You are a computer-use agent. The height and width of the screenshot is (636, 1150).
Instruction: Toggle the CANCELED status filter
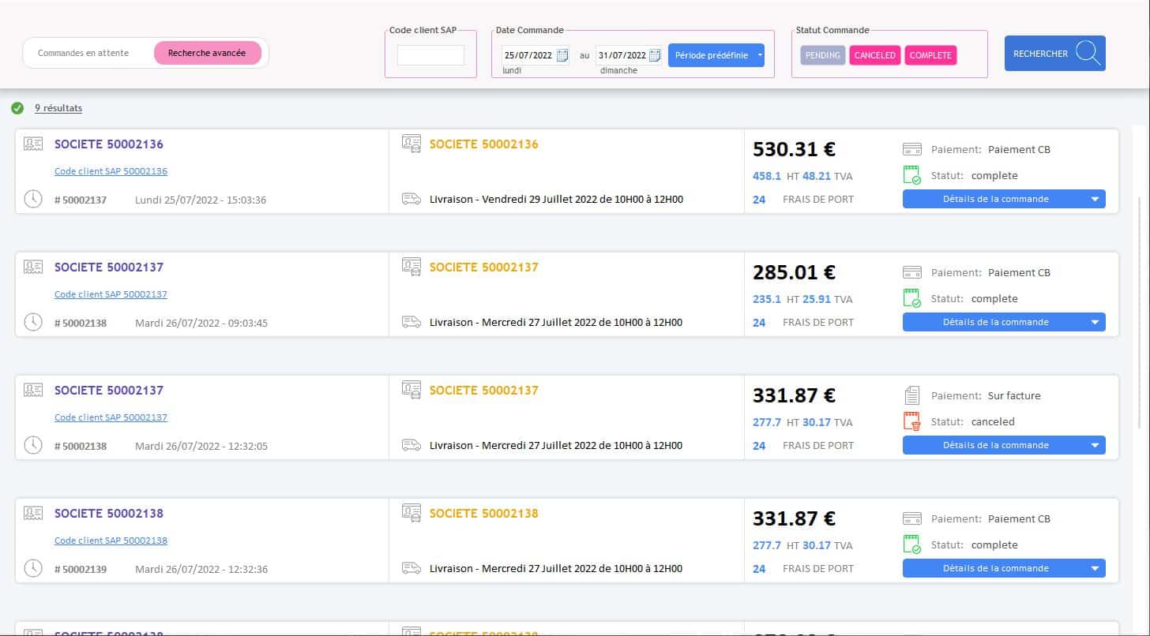pyautogui.click(x=874, y=55)
